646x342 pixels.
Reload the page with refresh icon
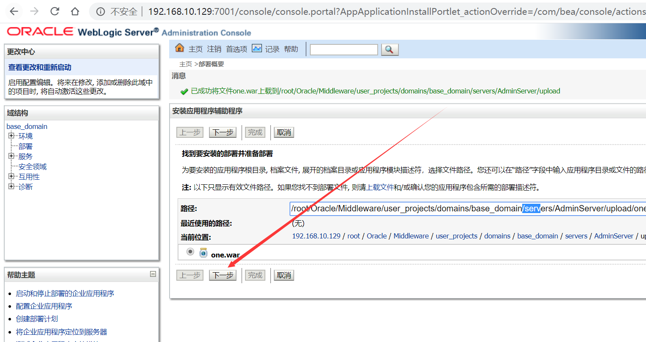click(55, 11)
